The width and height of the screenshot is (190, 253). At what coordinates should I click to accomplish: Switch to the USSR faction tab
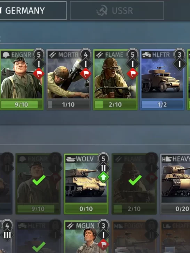[x=117, y=11]
